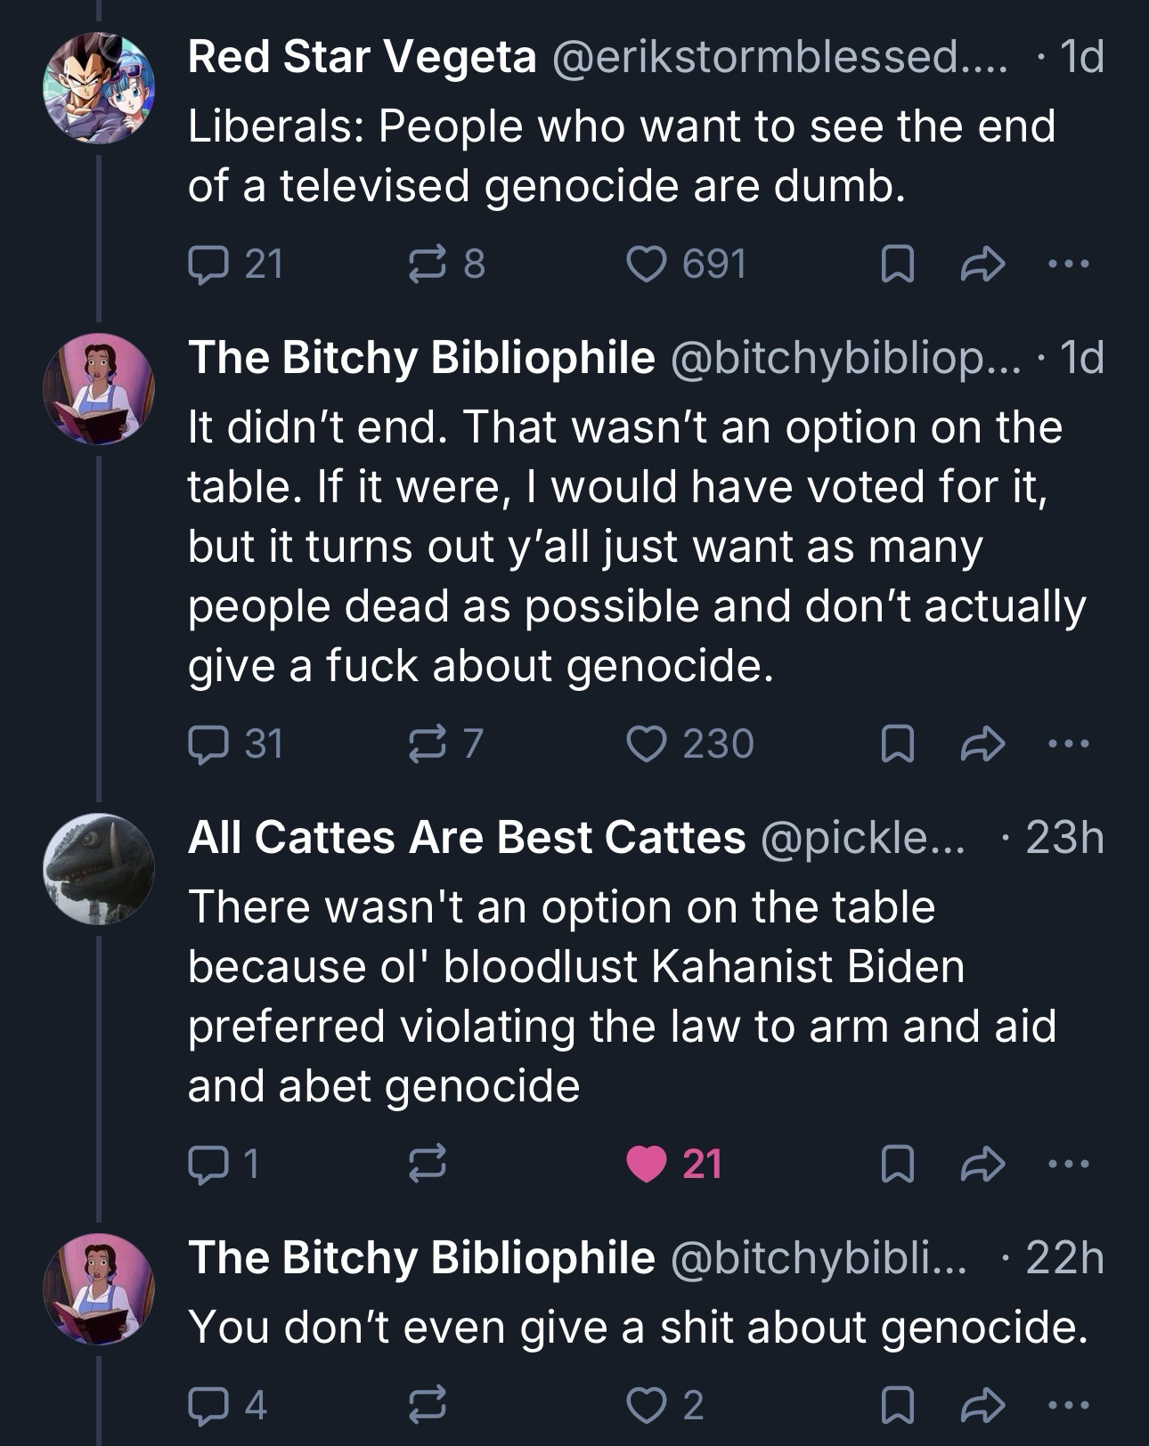Bookmark Red Star Vegeta's post

(x=892, y=264)
